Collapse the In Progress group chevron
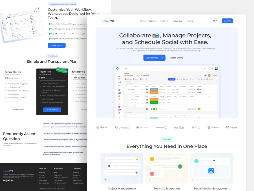Image resolution: width=254 pixels, height=191 pixels. point(125,83)
